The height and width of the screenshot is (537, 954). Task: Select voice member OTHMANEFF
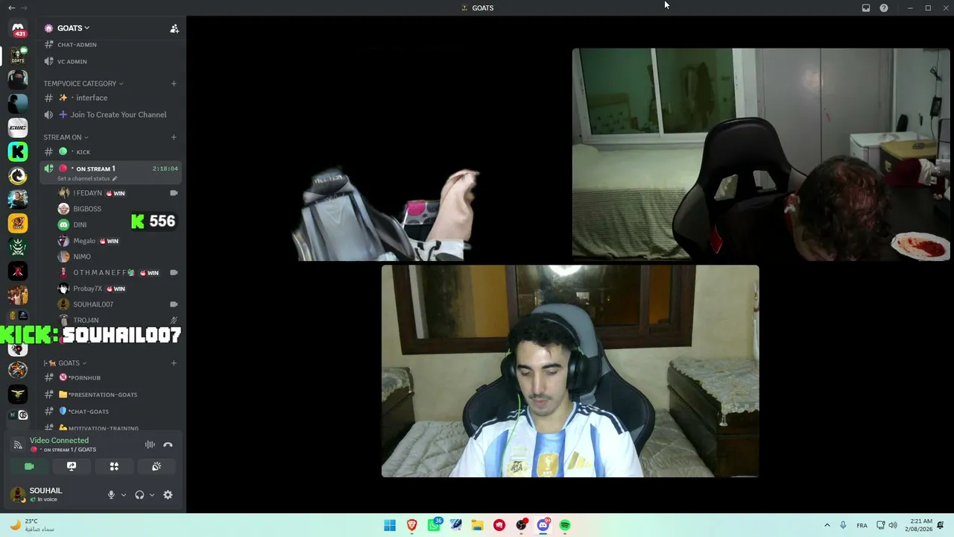[119, 273]
